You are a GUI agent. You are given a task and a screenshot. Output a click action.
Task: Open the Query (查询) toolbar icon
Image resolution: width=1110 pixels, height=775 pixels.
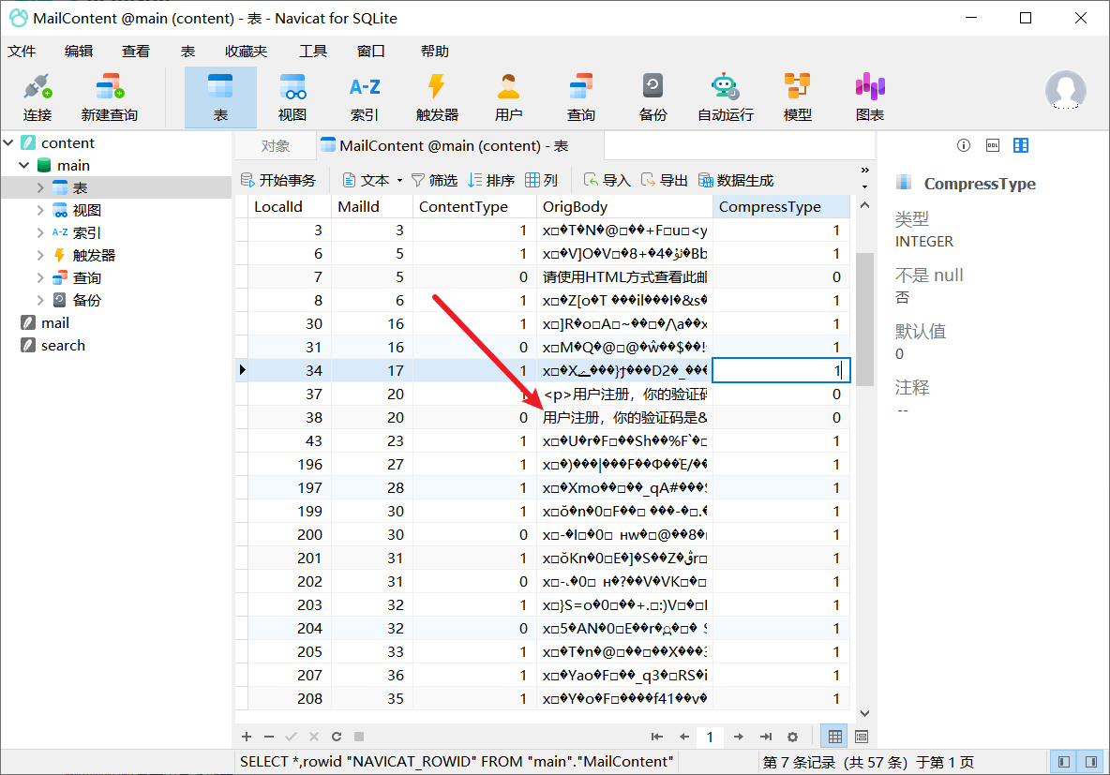[x=580, y=97]
